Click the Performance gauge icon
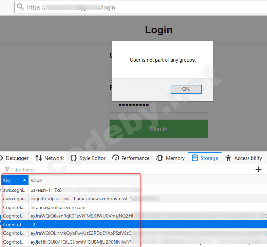The width and height of the screenshot is (267, 247). [116, 158]
